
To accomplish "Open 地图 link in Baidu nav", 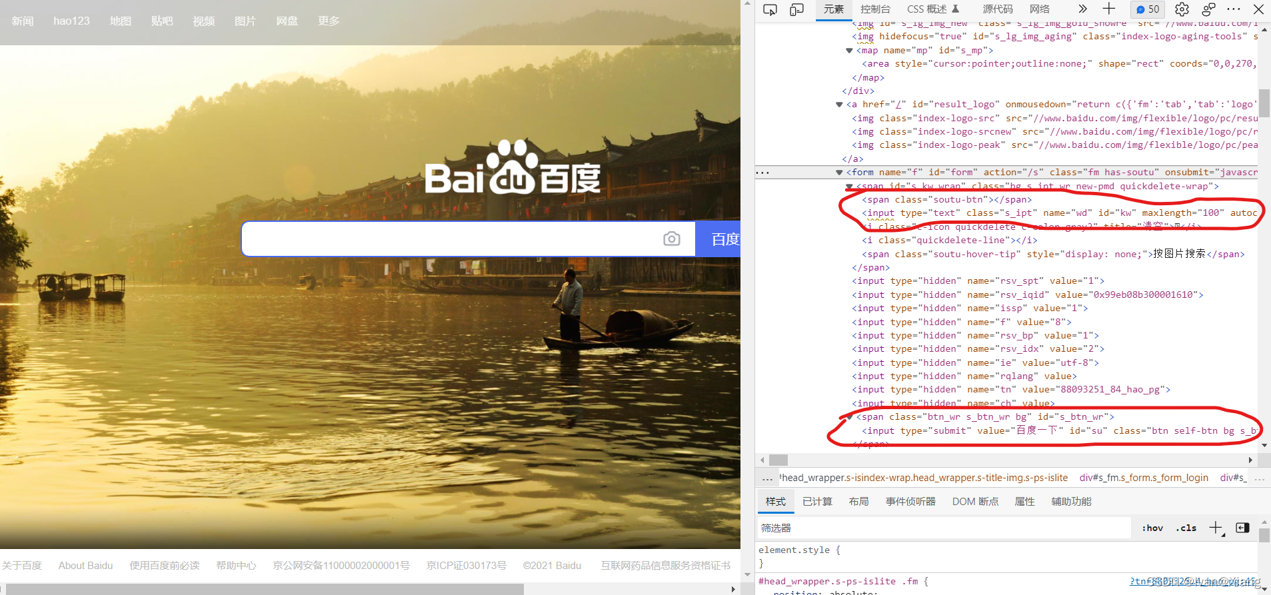I will 121,21.
